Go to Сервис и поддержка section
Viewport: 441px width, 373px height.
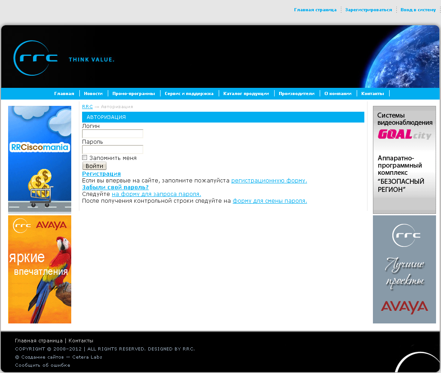(x=189, y=94)
